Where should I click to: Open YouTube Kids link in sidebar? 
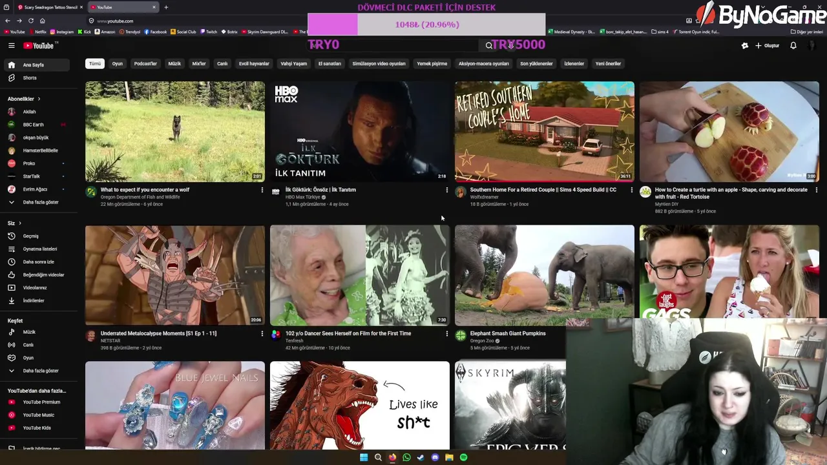(x=36, y=428)
